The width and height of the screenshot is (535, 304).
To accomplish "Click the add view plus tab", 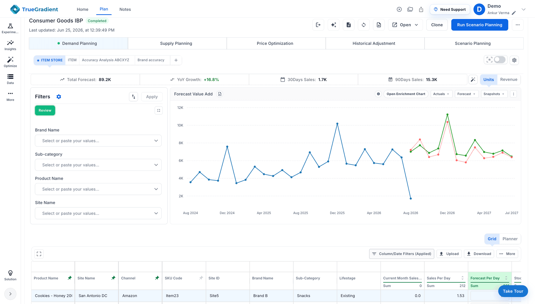I will (176, 60).
